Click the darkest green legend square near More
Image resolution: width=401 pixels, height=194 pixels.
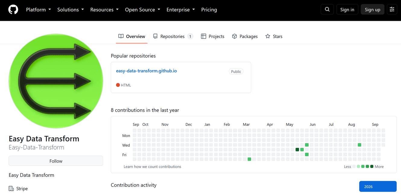(372, 167)
